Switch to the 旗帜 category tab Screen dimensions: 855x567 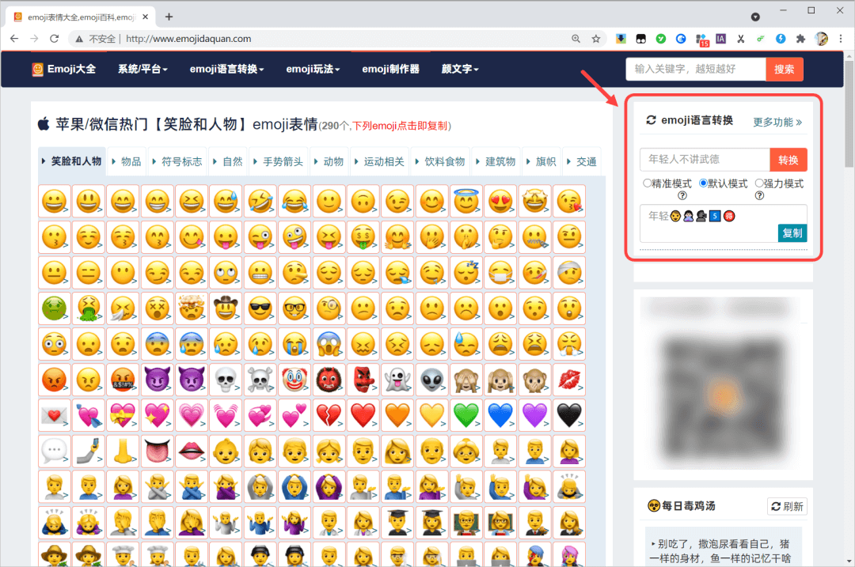(541, 162)
